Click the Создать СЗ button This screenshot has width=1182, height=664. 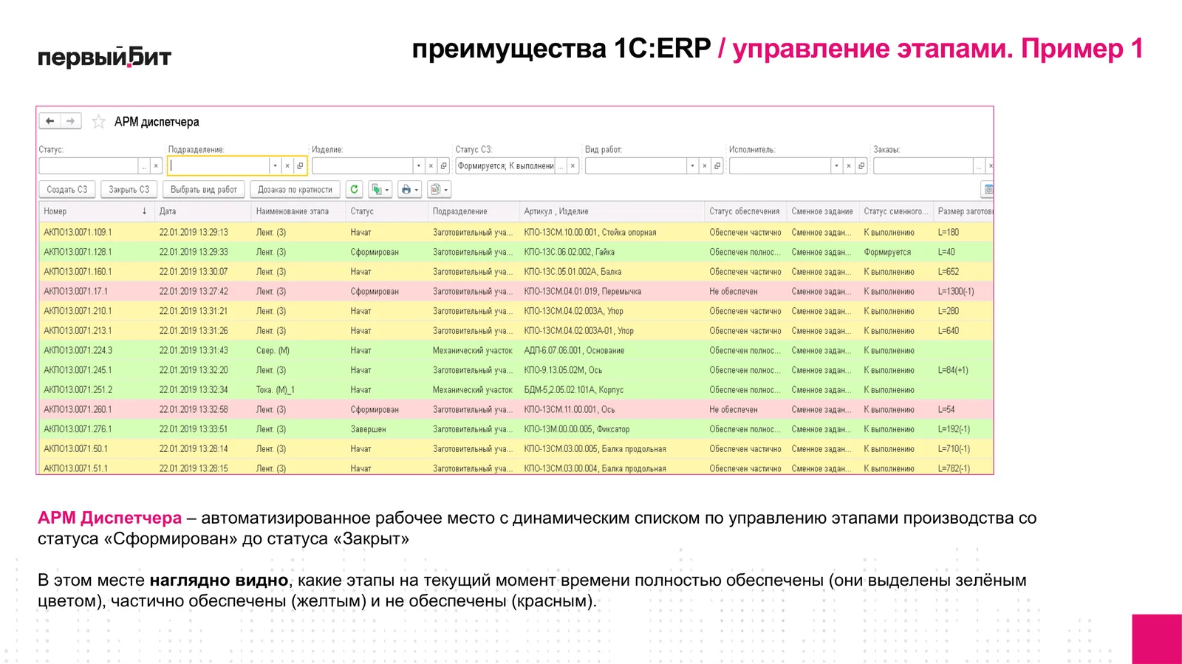point(67,190)
